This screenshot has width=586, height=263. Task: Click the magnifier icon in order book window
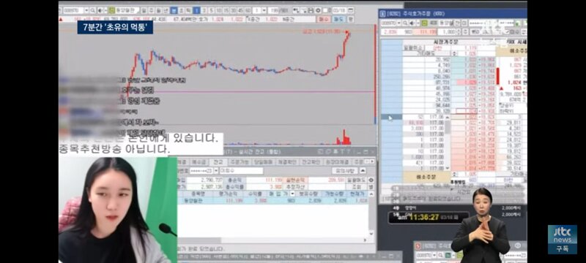point(405,23)
